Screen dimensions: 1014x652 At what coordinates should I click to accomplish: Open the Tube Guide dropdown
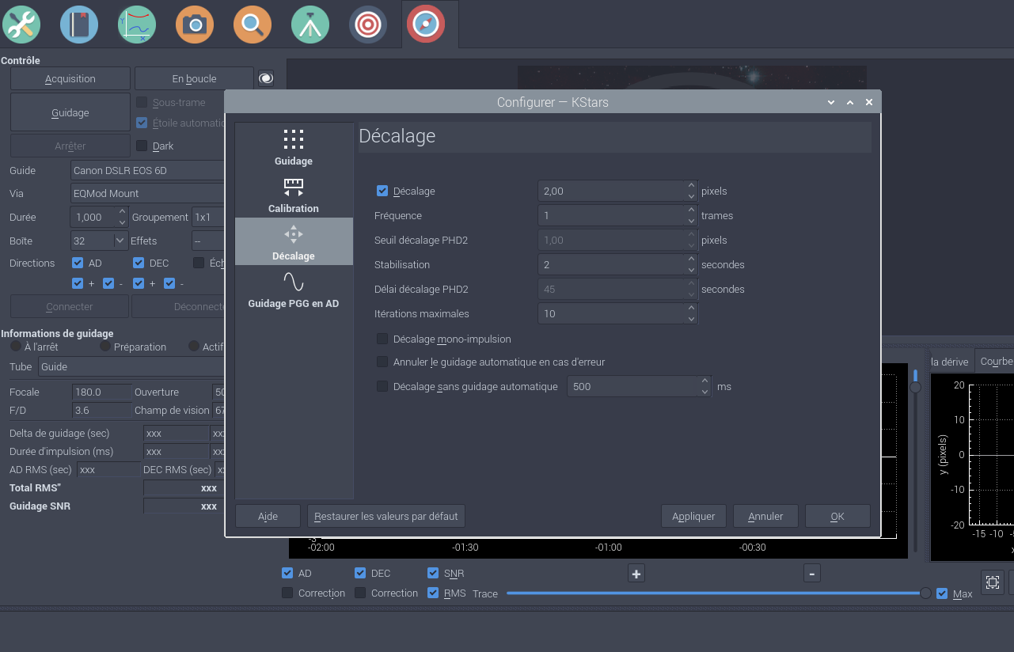coord(132,366)
